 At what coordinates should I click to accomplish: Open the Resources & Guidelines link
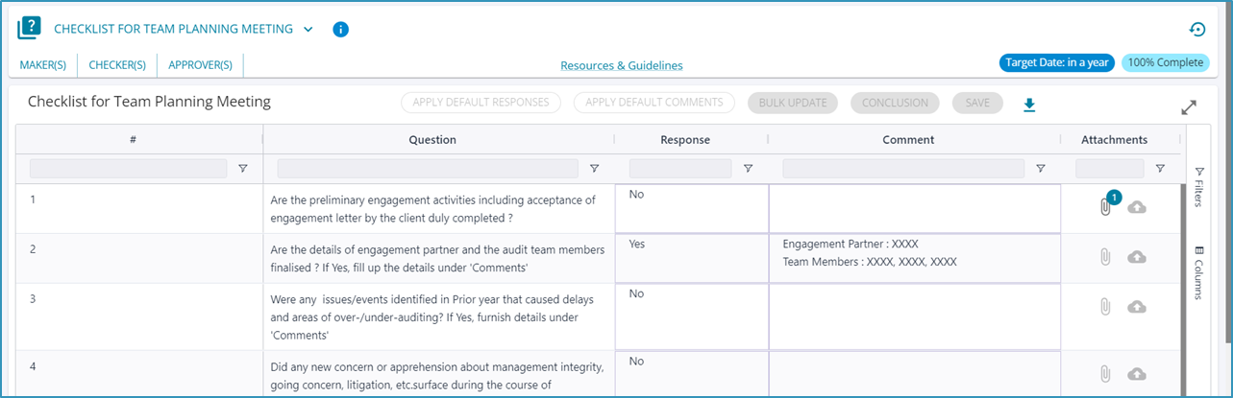pos(622,65)
